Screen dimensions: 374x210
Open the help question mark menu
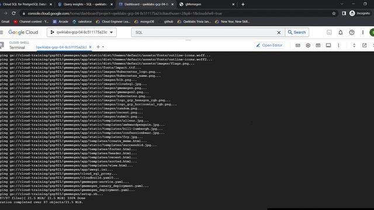352,33
